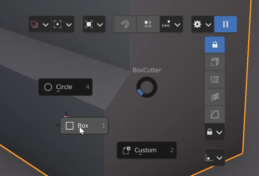The image size is (259, 176).
Task: Click the three bars array icon
Action: pyautogui.click(x=215, y=97)
